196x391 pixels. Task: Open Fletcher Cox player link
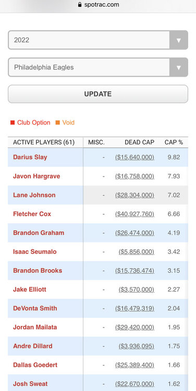click(x=32, y=214)
